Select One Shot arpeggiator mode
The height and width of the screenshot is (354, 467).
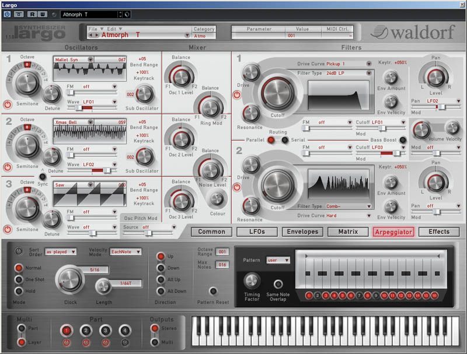pyautogui.click(x=19, y=279)
